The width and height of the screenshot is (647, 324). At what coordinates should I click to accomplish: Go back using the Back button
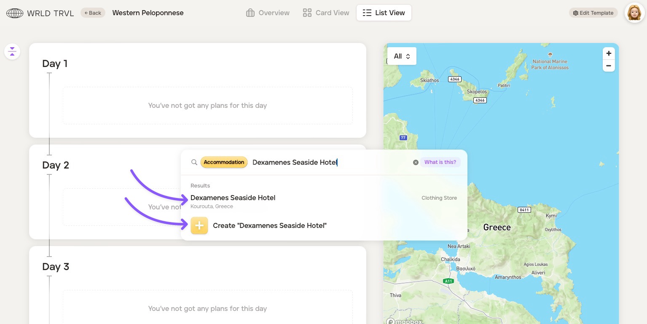93,13
